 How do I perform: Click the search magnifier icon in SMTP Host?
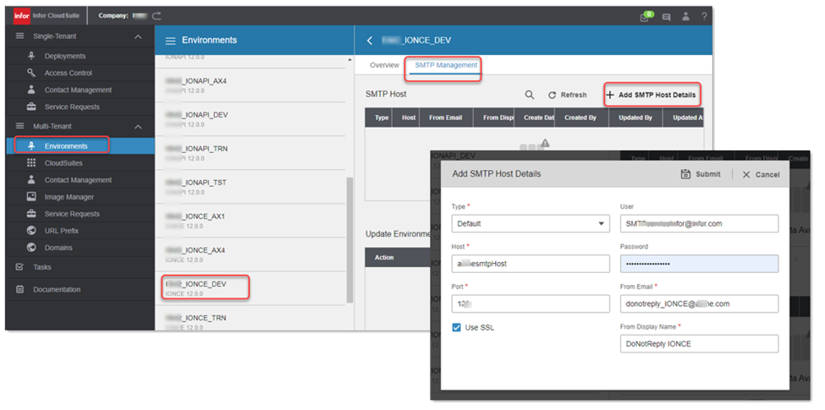pos(530,96)
